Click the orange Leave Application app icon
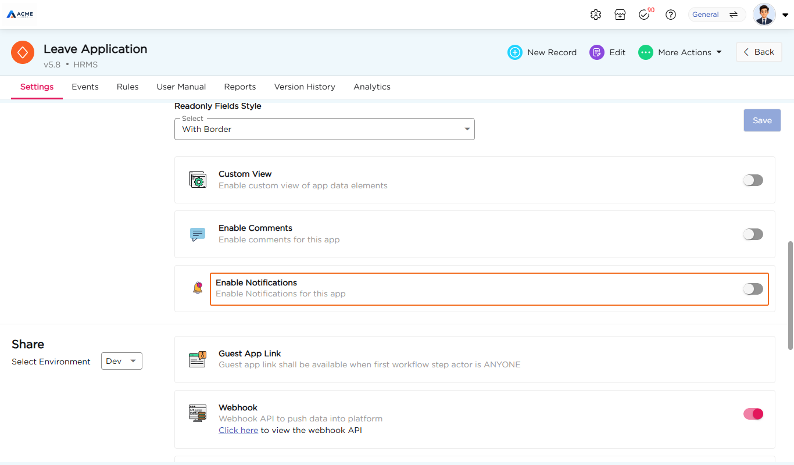 [23, 52]
